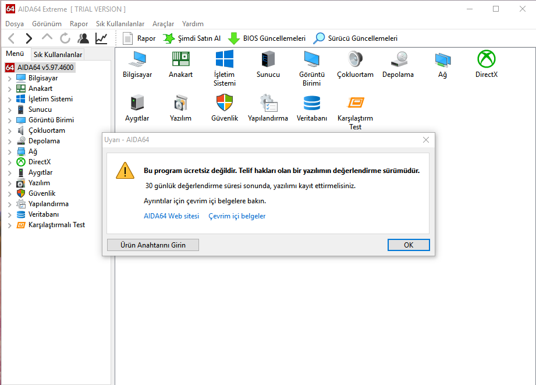536x385 pixels.
Task: Click the refresh icon in toolbar
Action: (65, 38)
